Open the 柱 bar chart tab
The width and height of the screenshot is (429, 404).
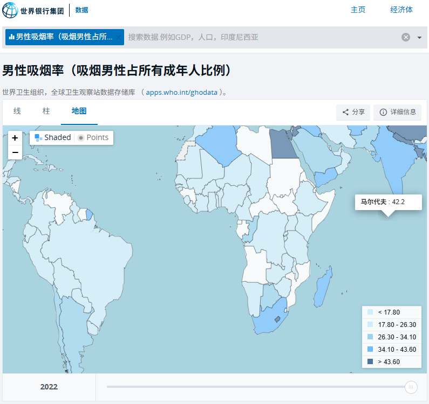pos(46,111)
